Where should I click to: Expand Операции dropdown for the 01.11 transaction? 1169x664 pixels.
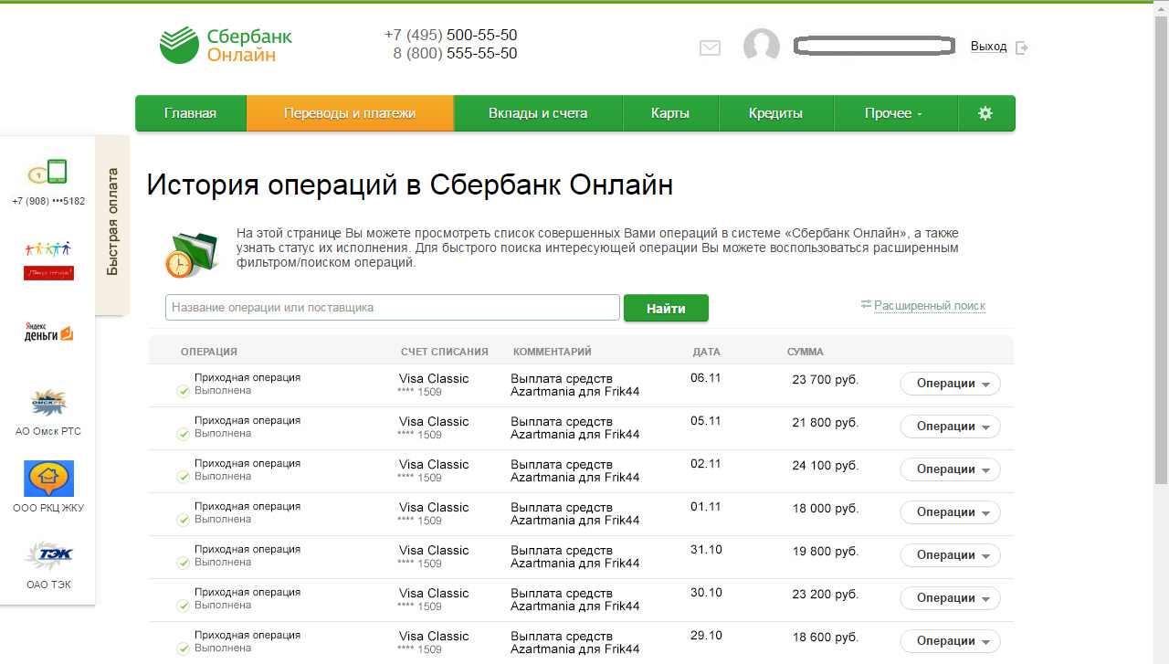[950, 512]
